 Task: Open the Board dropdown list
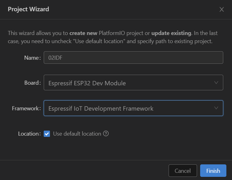(x=133, y=83)
